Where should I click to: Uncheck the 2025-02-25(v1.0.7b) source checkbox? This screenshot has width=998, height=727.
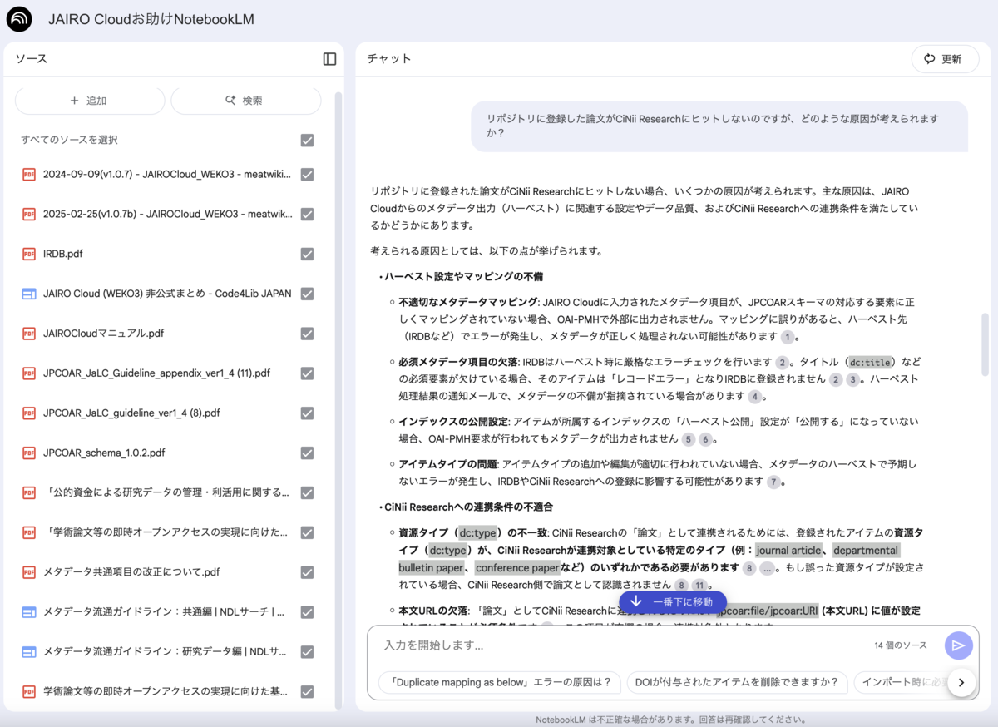(307, 214)
